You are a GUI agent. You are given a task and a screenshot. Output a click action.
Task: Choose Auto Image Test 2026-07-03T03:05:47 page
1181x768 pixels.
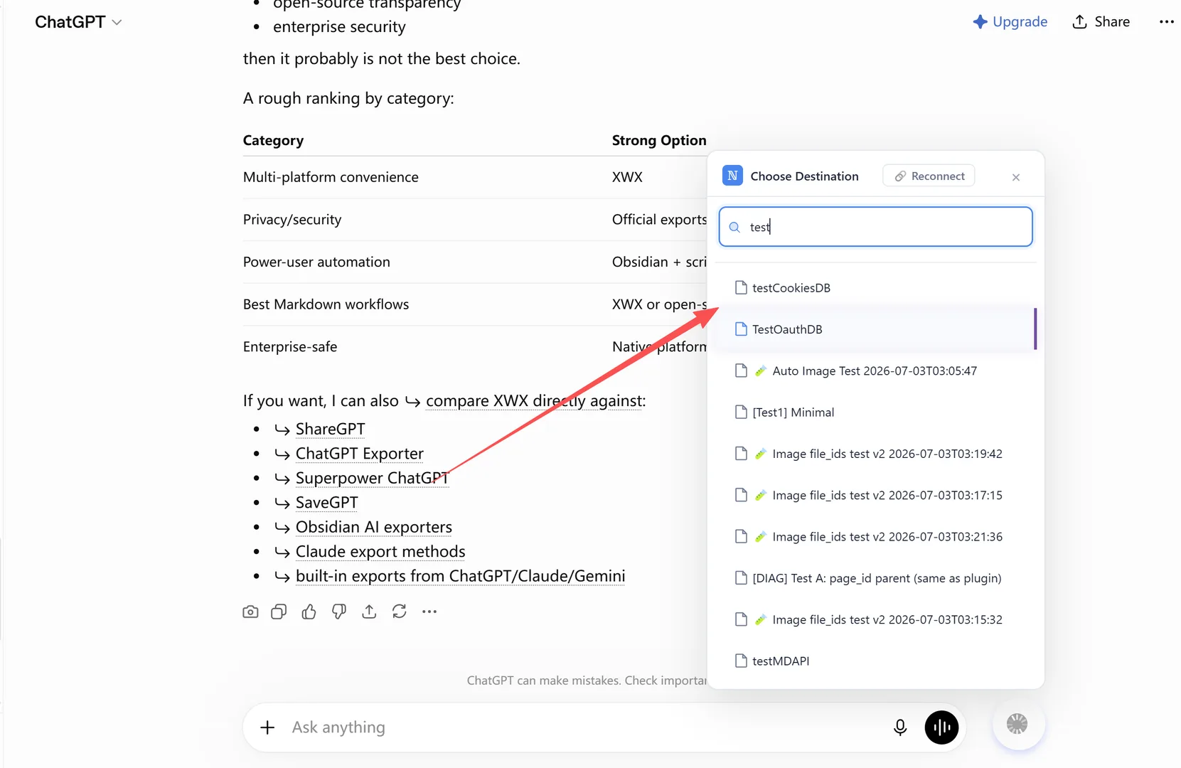[875, 370]
